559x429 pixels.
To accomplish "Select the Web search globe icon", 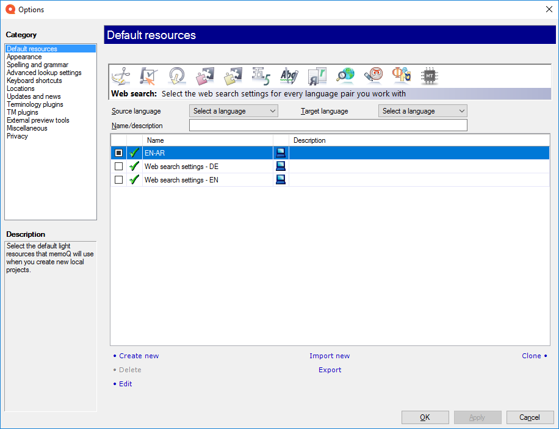I will tap(345, 76).
